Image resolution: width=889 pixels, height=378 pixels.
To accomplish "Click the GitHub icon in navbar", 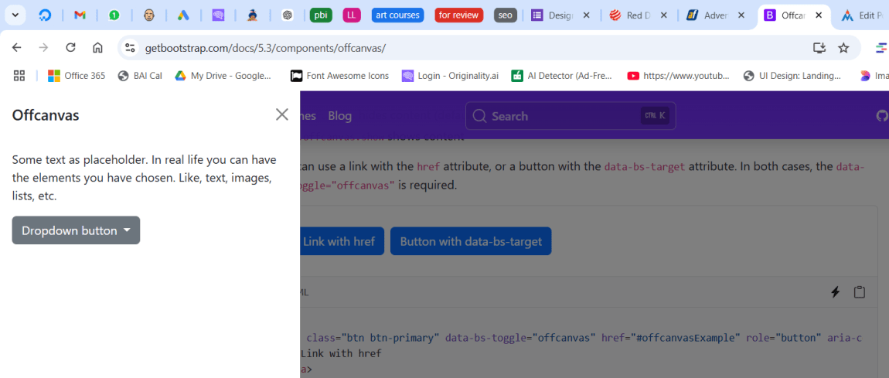I will point(881,116).
